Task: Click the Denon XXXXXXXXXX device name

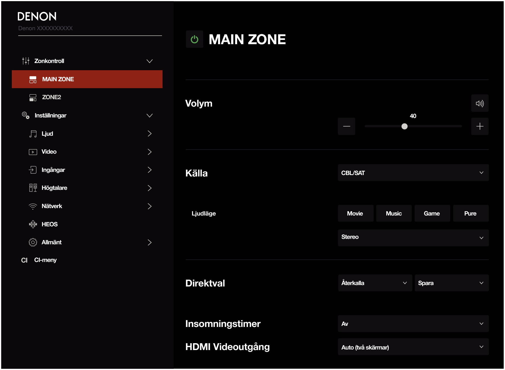Action: pyautogui.click(x=46, y=28)
